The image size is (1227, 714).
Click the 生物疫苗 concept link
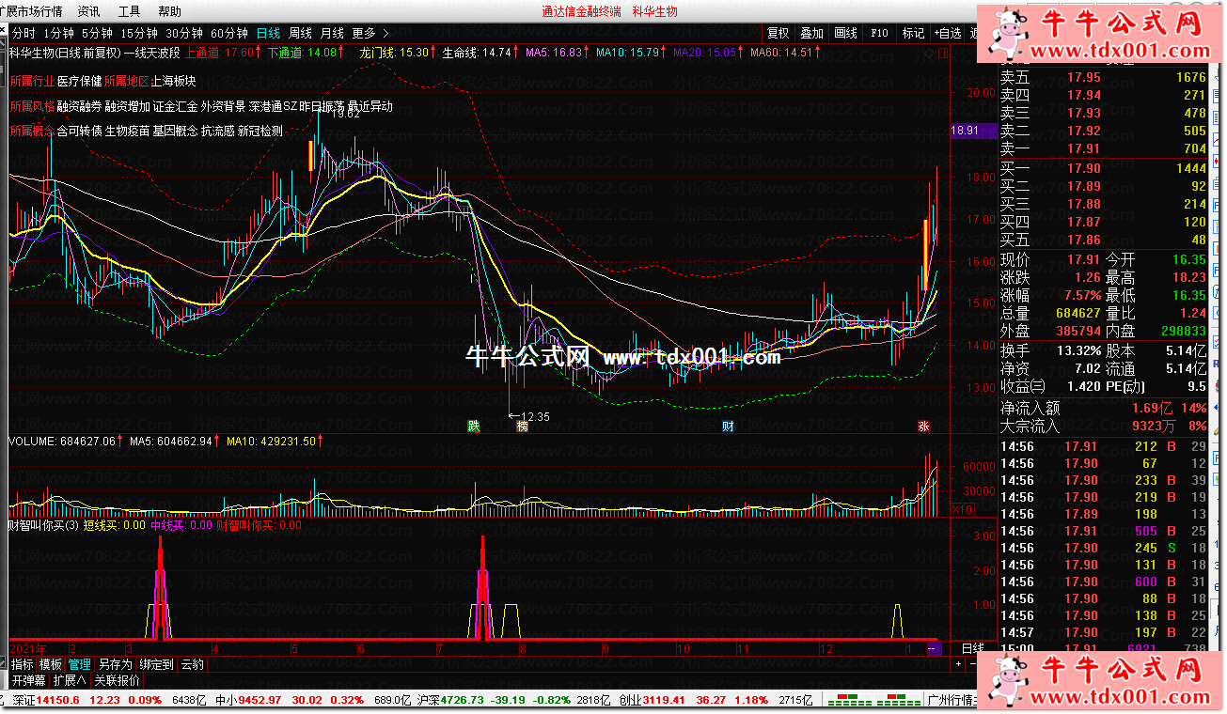tap(127, 132)
